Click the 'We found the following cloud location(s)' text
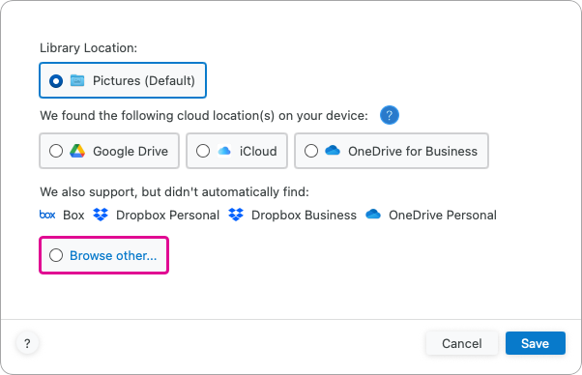Screen dimensions: 582x375 tap(204, 116)
